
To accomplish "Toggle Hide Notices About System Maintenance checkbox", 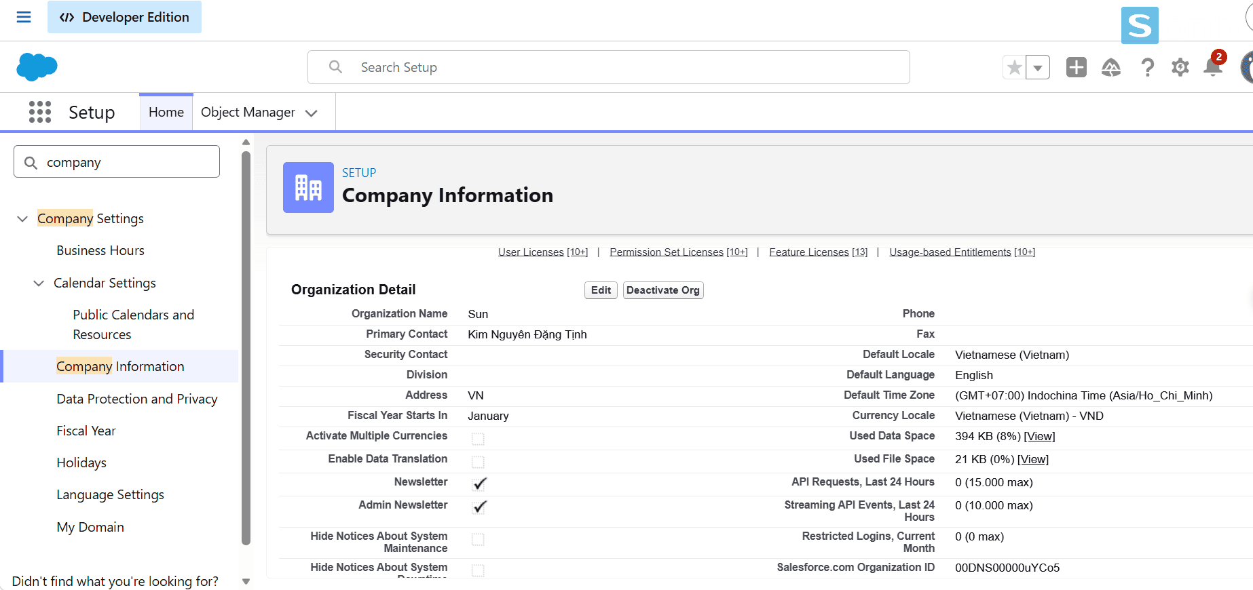I will point(478,539).
